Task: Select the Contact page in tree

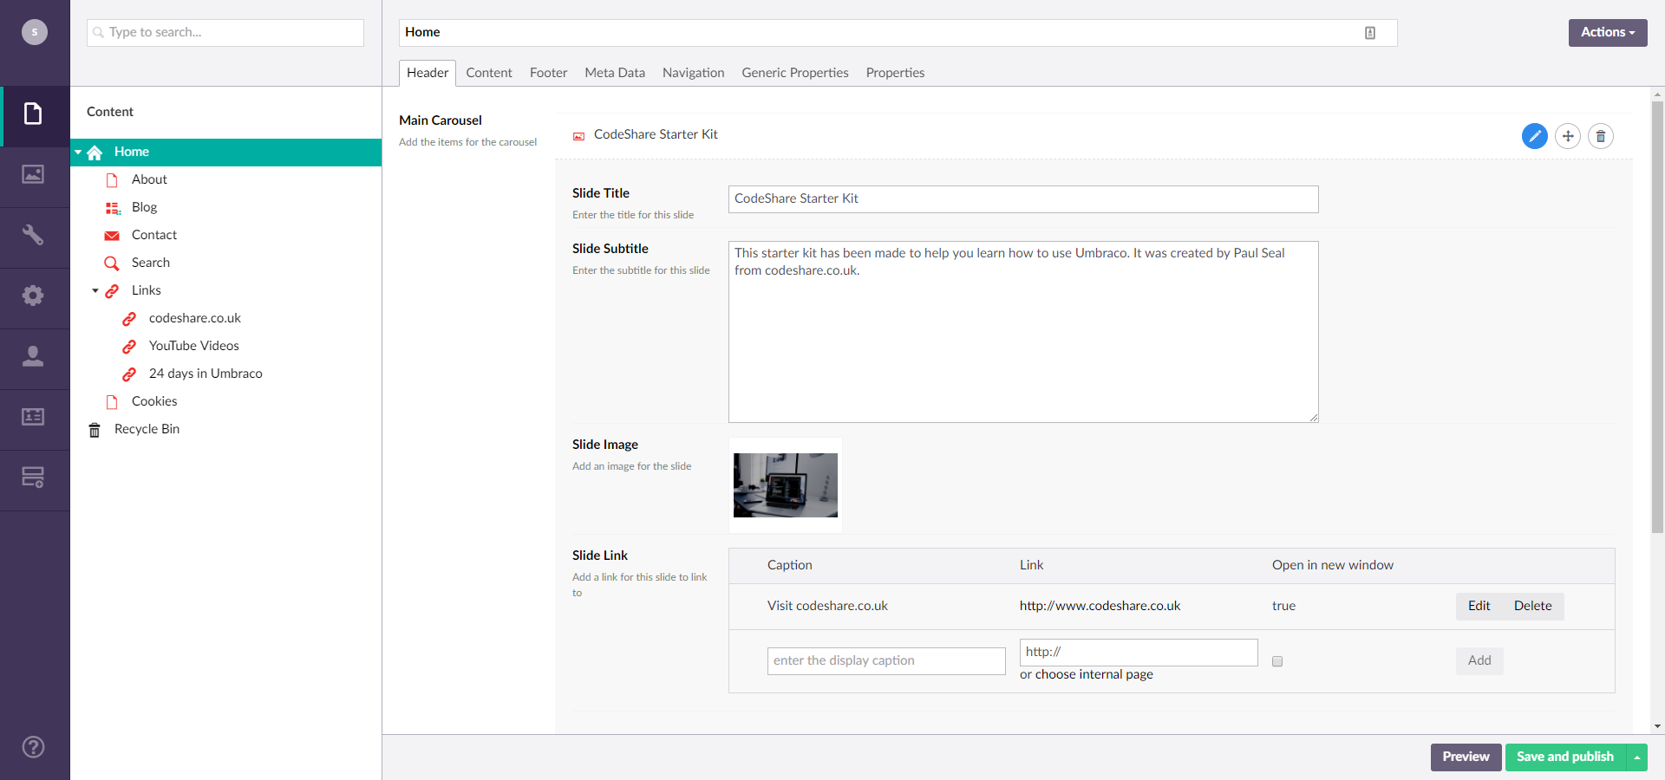Action: pos(154,236)
